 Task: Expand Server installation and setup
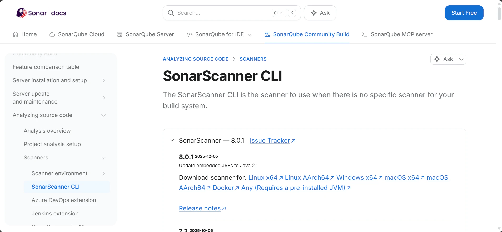[104, 80]
